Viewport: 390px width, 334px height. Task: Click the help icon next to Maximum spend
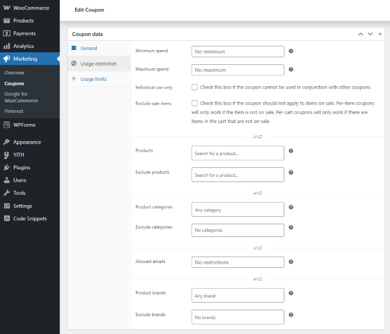[291, 69]
